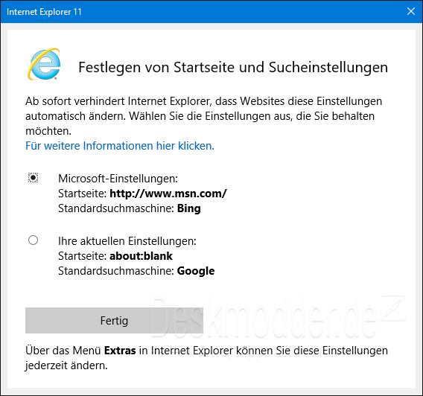Image resolution: width=423 pixels, height=396 pixels.
Task: Click the bold Extras menu word
Action: 120,351
